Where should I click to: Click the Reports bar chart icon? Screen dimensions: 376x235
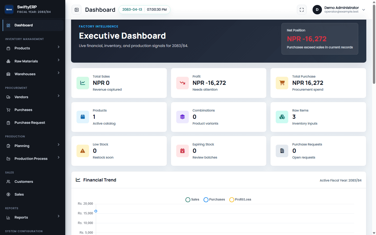[x=8, y=218]
